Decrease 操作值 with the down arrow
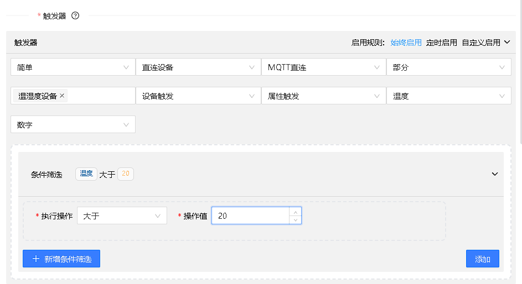Viewport: 522px width, 284px height. [x=296, y=220]
